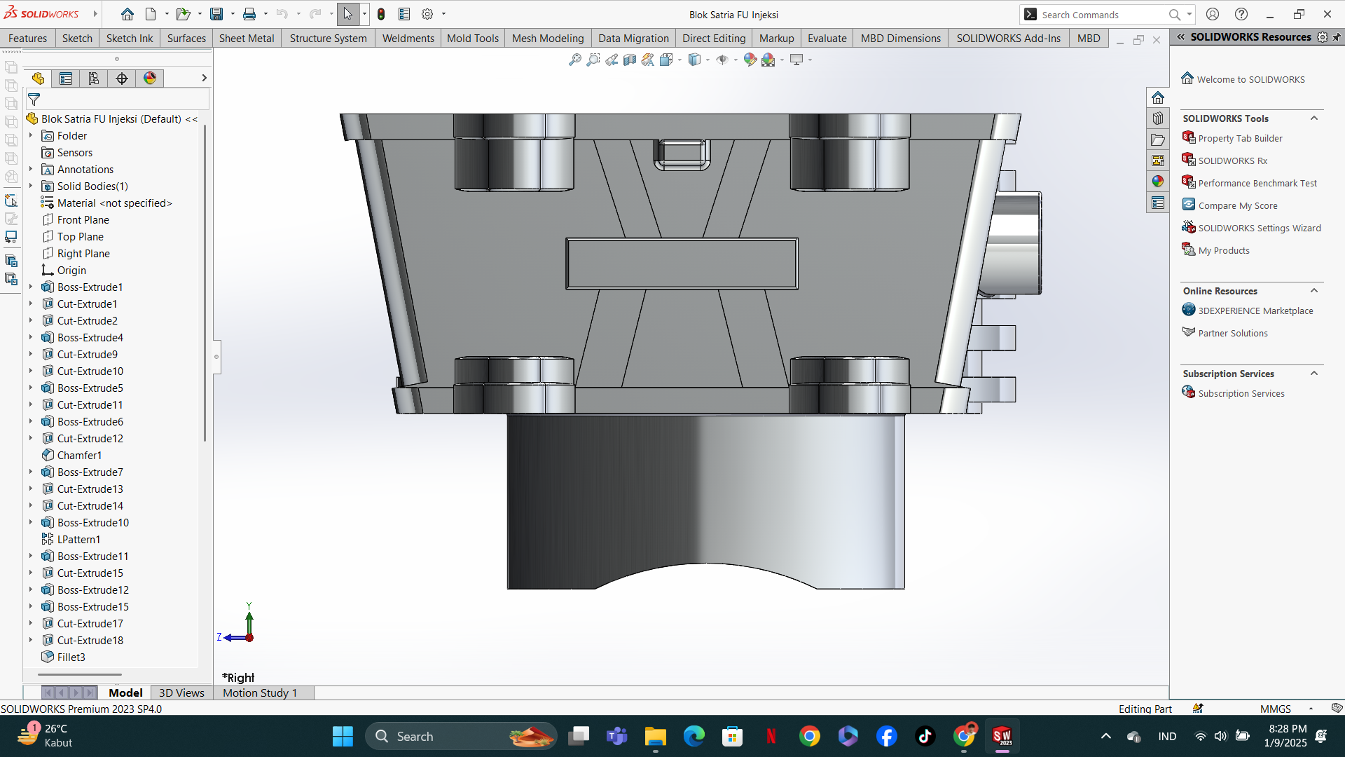Switch to Evaluate ribbon tab

[x=827, y=39]
